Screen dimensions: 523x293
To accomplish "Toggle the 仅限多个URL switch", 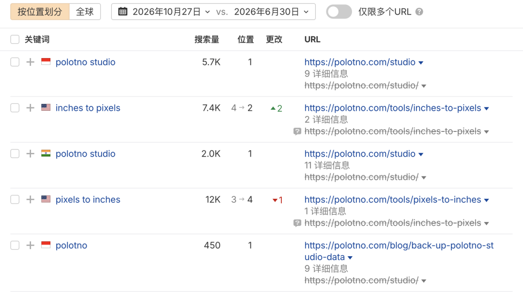I will (x=339, y=12).
